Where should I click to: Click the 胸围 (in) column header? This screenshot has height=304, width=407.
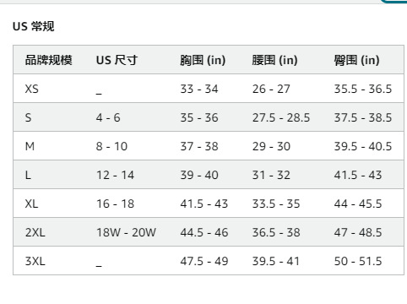point(203,60)
